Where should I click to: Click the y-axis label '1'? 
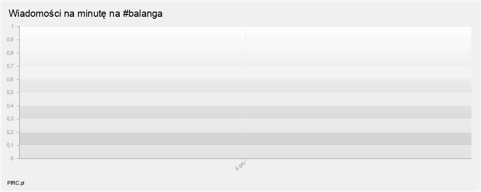(x=13, y=26)
